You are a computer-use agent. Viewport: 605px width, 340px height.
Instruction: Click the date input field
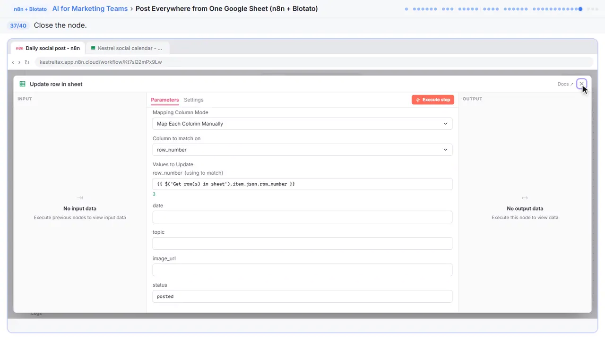302,217
